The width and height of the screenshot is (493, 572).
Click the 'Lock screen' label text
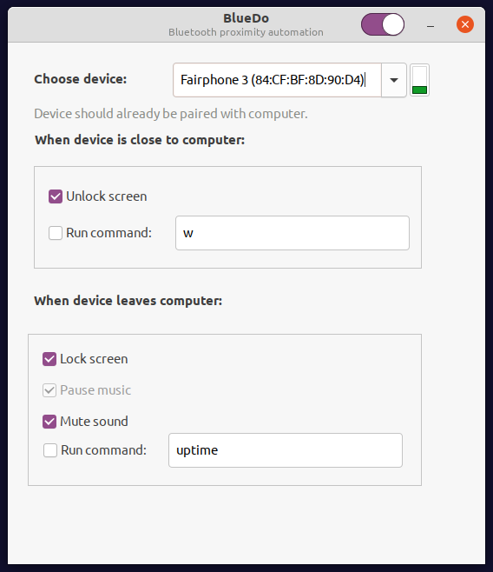click(94, 359)
